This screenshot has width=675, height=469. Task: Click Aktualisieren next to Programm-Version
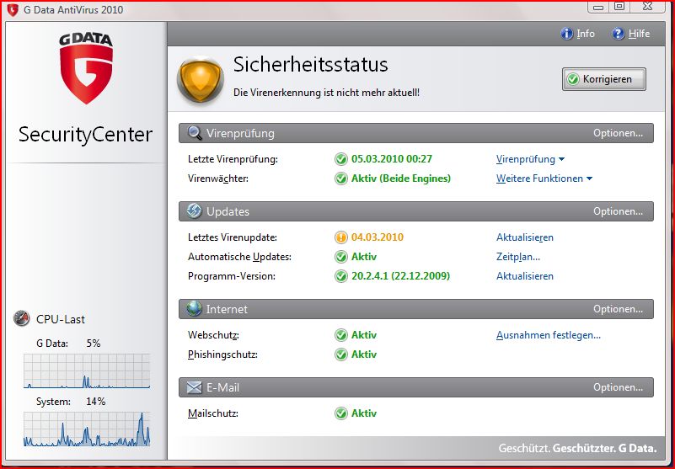click(x=525, y=276)
